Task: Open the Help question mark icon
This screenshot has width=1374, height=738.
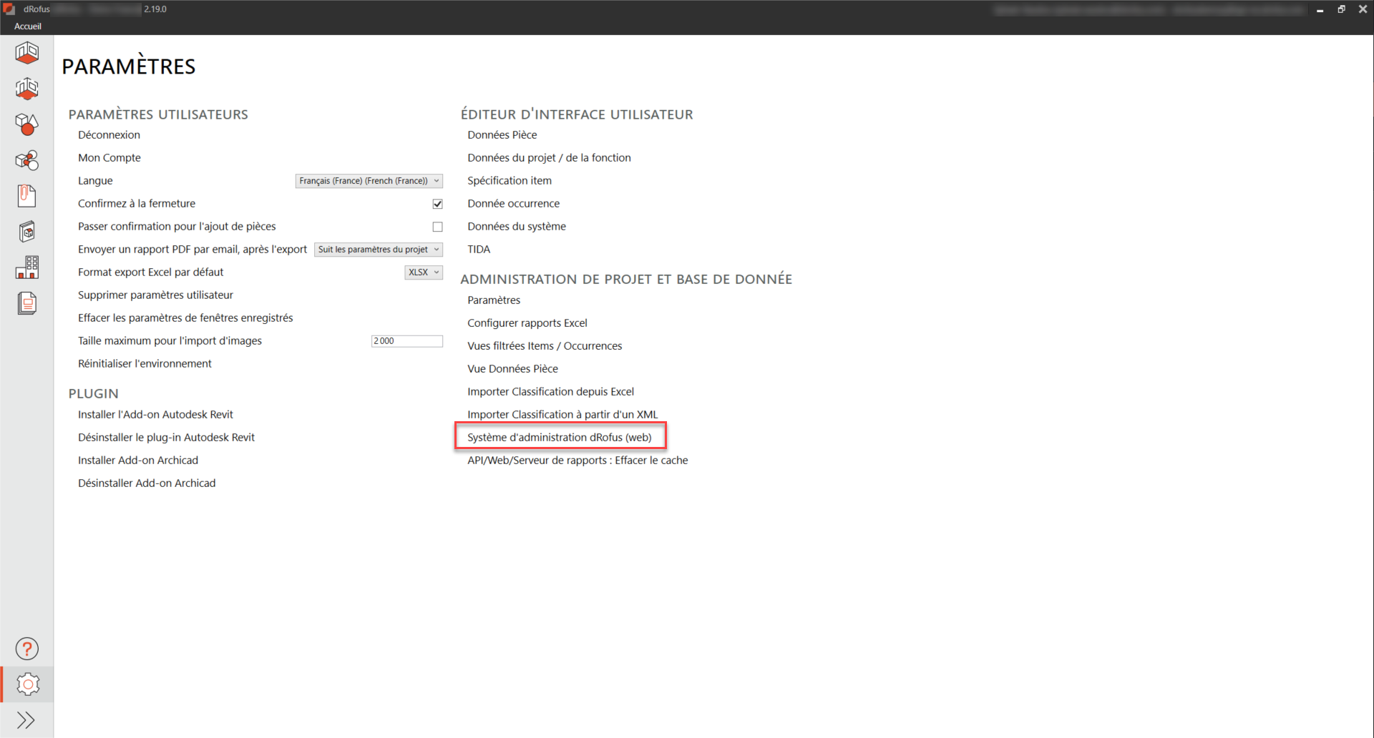Action: click(x=27, y=649)
